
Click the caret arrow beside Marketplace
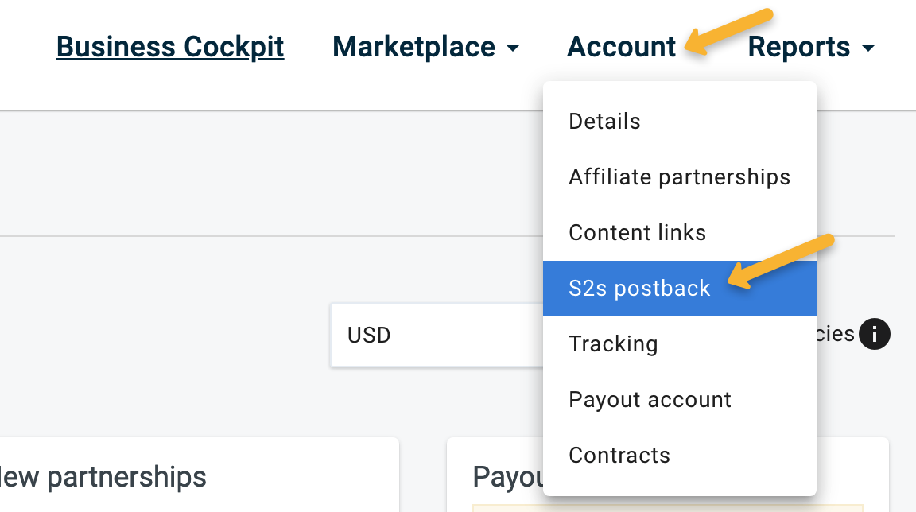tap(513, 49)
